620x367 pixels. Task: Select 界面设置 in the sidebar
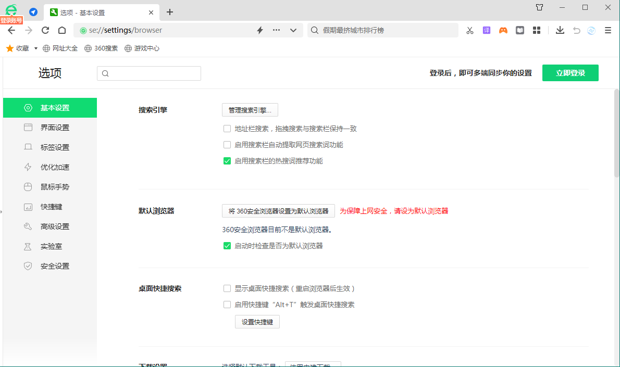(x=55, y=128)
